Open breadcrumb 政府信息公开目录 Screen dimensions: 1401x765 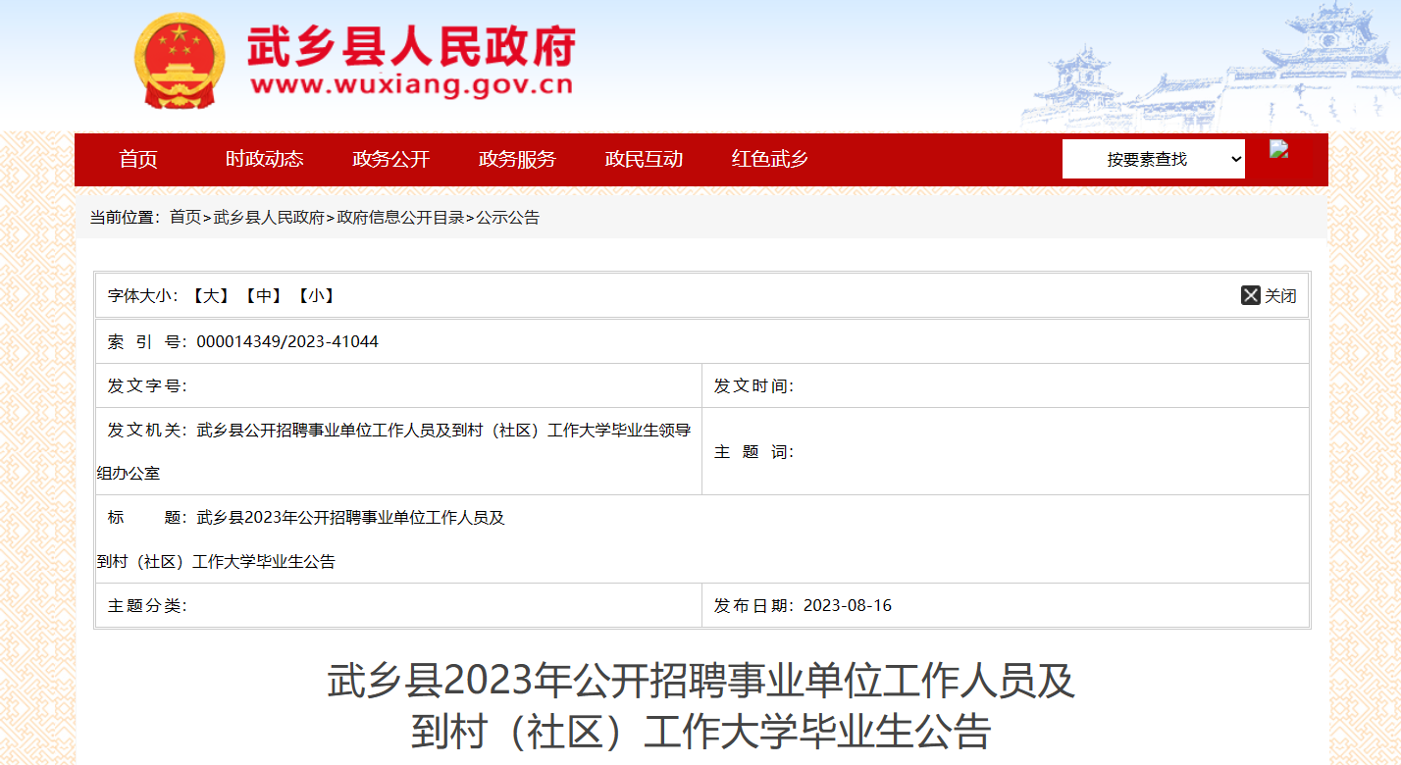(x=400, y=218)
